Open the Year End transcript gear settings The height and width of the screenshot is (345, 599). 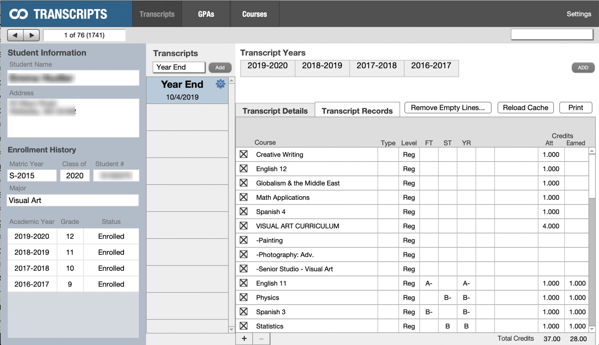point(220,84)
